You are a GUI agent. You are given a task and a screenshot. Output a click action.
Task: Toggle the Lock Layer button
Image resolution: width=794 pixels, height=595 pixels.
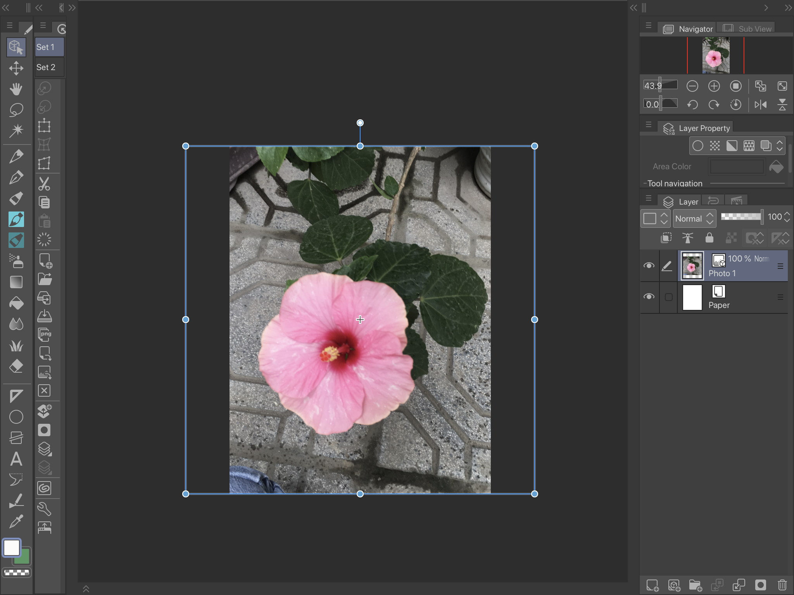coord(709,238)
